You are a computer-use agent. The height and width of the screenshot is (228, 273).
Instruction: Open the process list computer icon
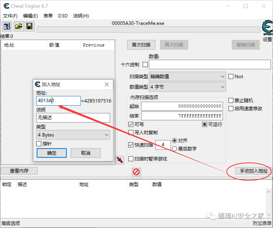tap(7, 26)
